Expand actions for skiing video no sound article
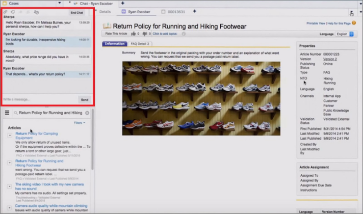 (x=9, y=186)
